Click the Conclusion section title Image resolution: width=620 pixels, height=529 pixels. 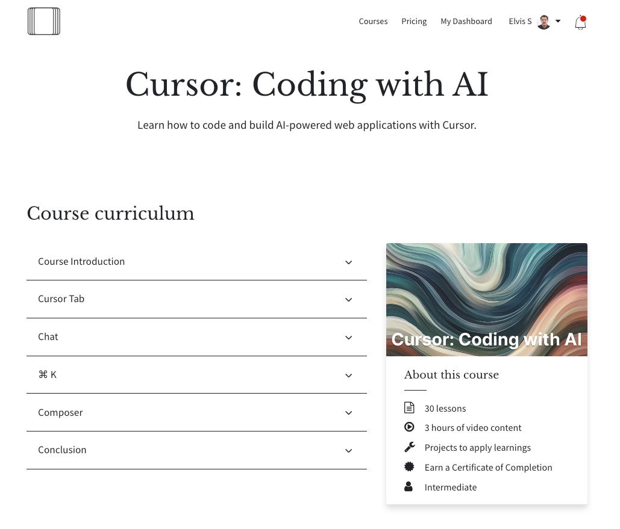pyautogui.click(x=62, y=450)
